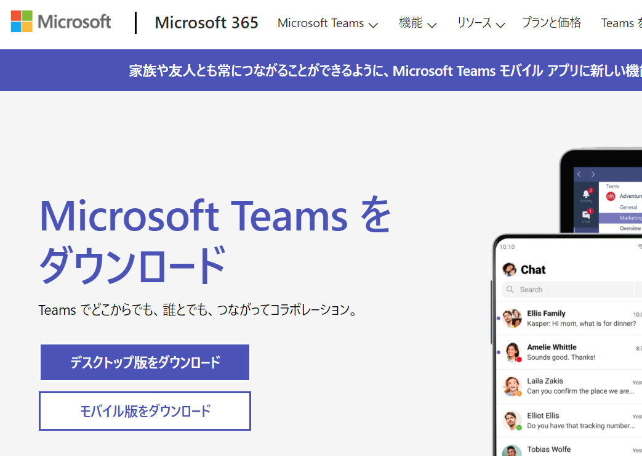Click Laila Zakis's avatar
The height and width of the screenshot is (456, 642).
click(512, 386)
